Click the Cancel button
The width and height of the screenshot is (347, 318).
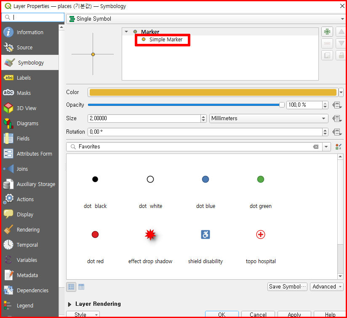258,315
